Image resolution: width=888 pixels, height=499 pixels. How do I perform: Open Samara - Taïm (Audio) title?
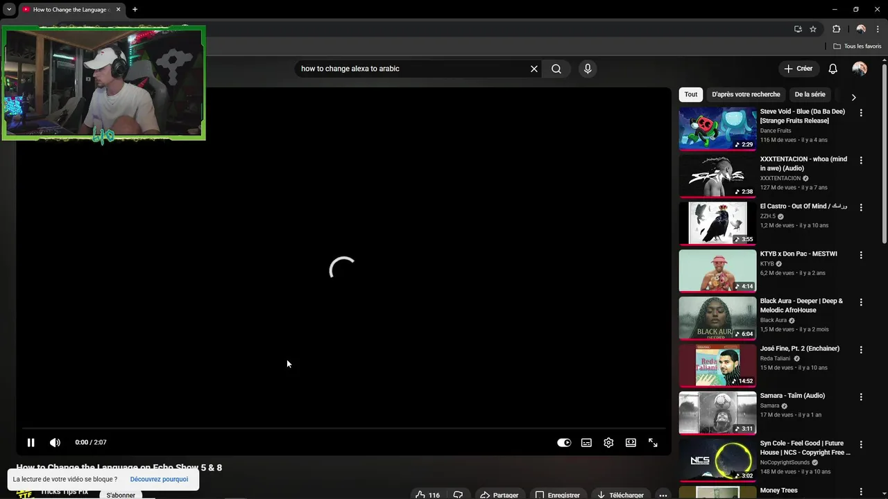(792, 396)
